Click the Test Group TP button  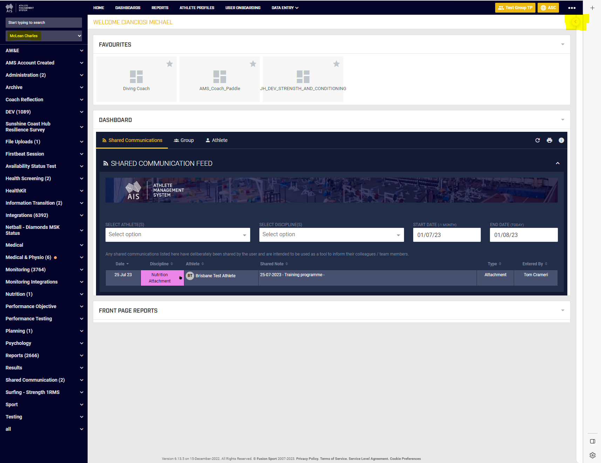tap(515, 8)
